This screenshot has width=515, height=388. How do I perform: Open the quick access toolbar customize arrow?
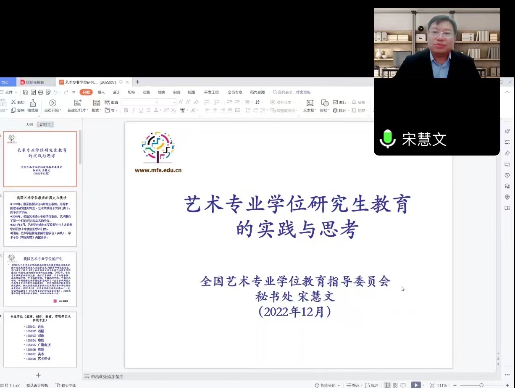click(74, 92)
